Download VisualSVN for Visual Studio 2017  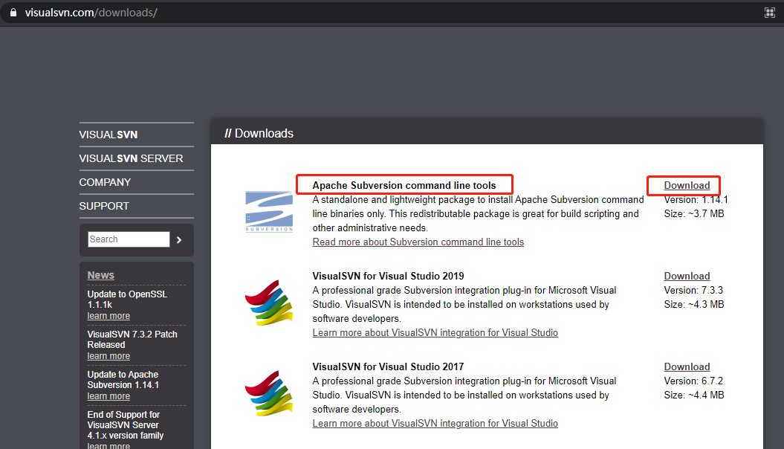click(687, 366)
